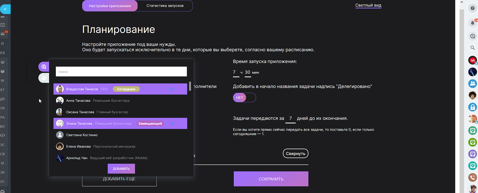Open the УС item in left sidebar
The height and width of the screenshot is (193, 478).
click(3, 182)
